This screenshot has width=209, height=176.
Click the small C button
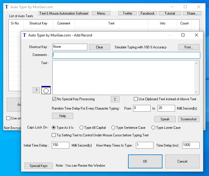click(115, 99)
